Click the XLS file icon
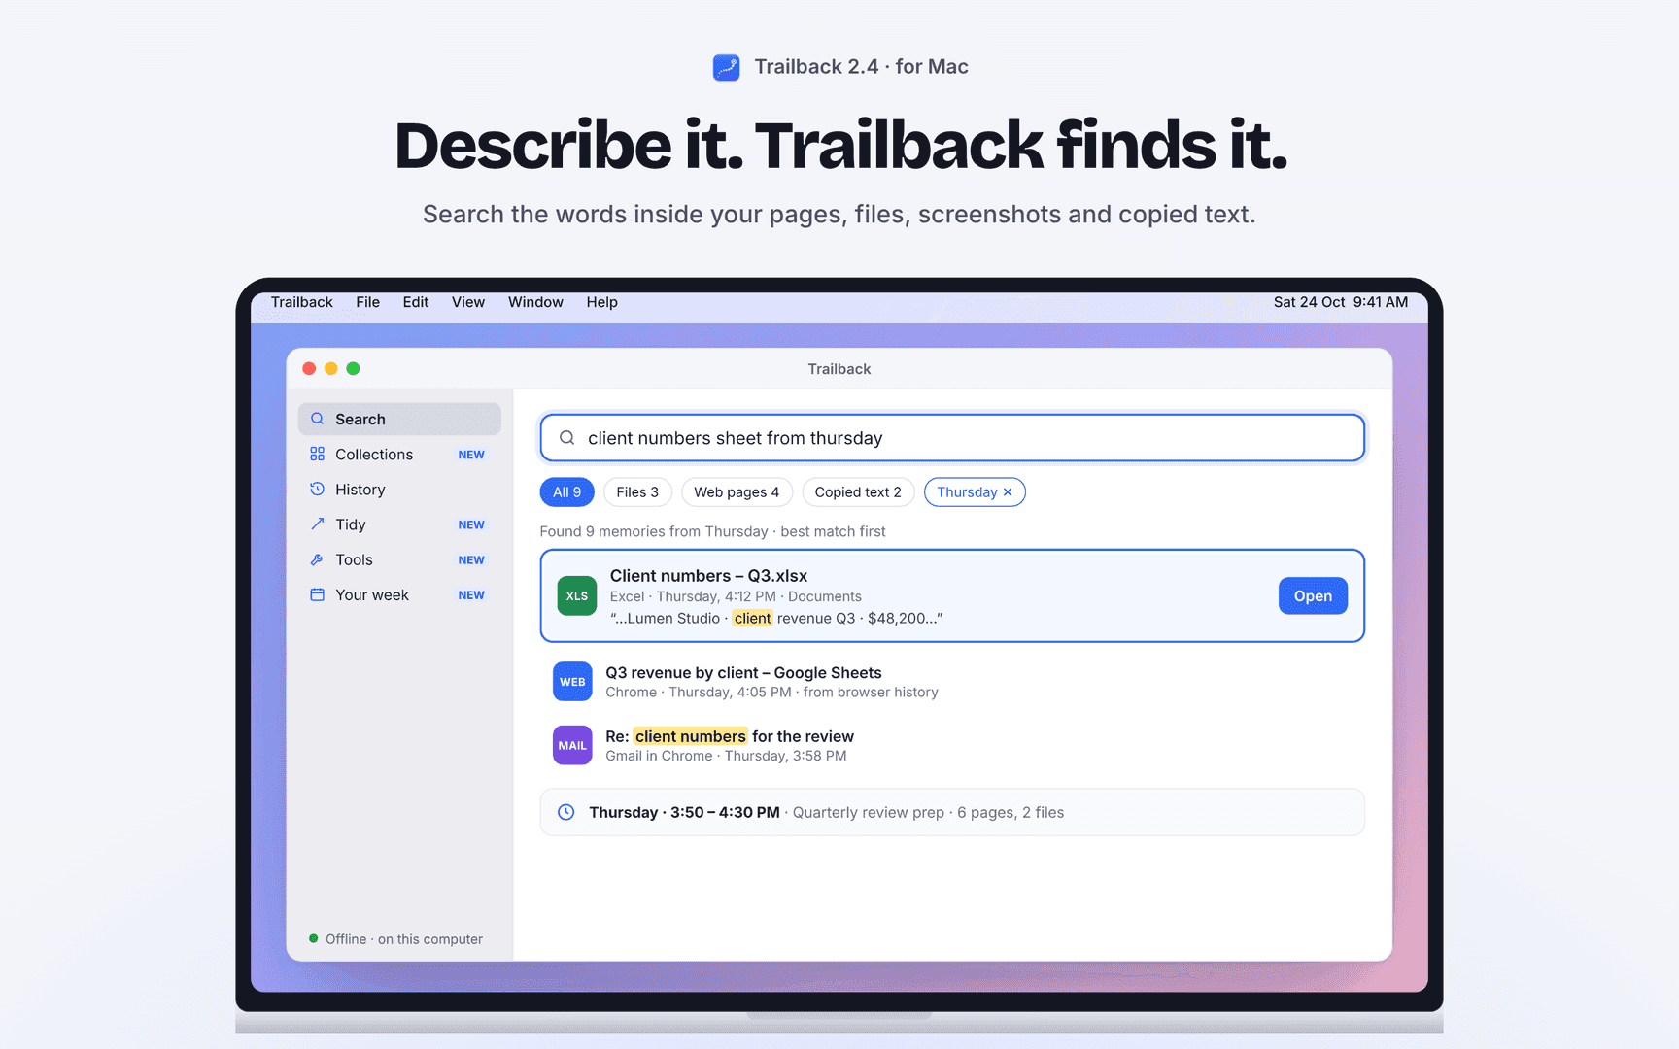Image resolution: width=1679 pixels, height=1049 pixels. point(577,596)
